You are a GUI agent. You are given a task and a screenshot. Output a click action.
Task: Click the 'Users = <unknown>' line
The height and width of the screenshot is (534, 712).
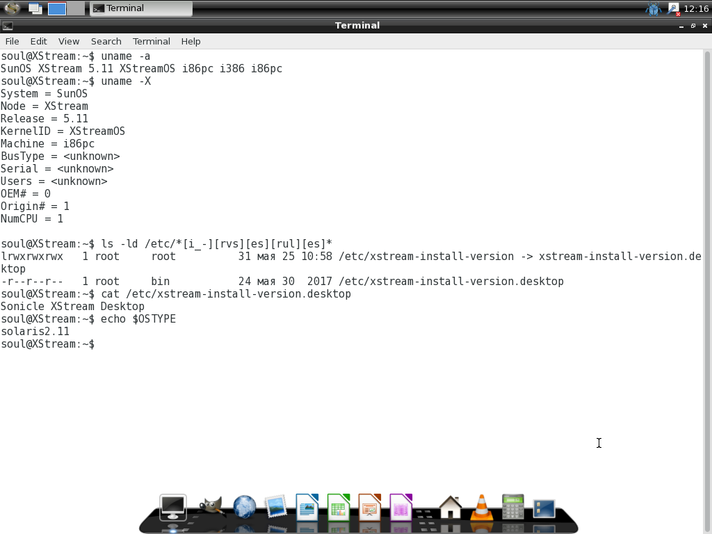point(54,181)
